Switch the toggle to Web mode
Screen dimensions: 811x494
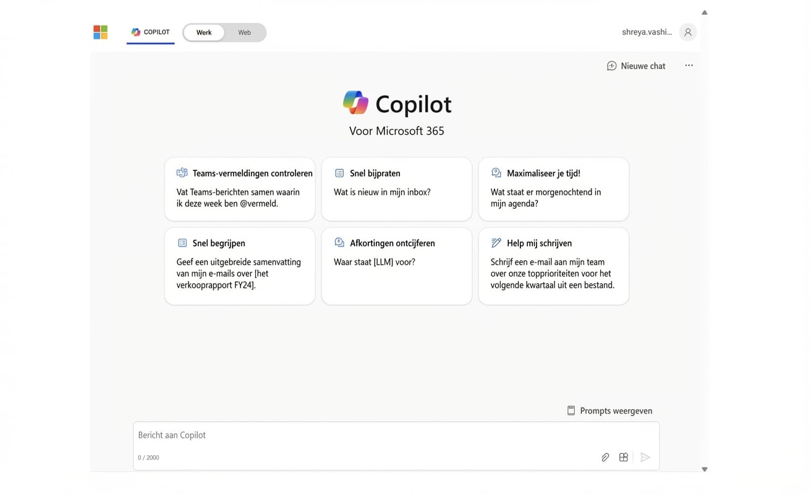244,32
